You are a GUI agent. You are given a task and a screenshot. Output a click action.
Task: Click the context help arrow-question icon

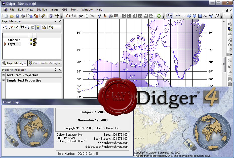tap(57, 16)
